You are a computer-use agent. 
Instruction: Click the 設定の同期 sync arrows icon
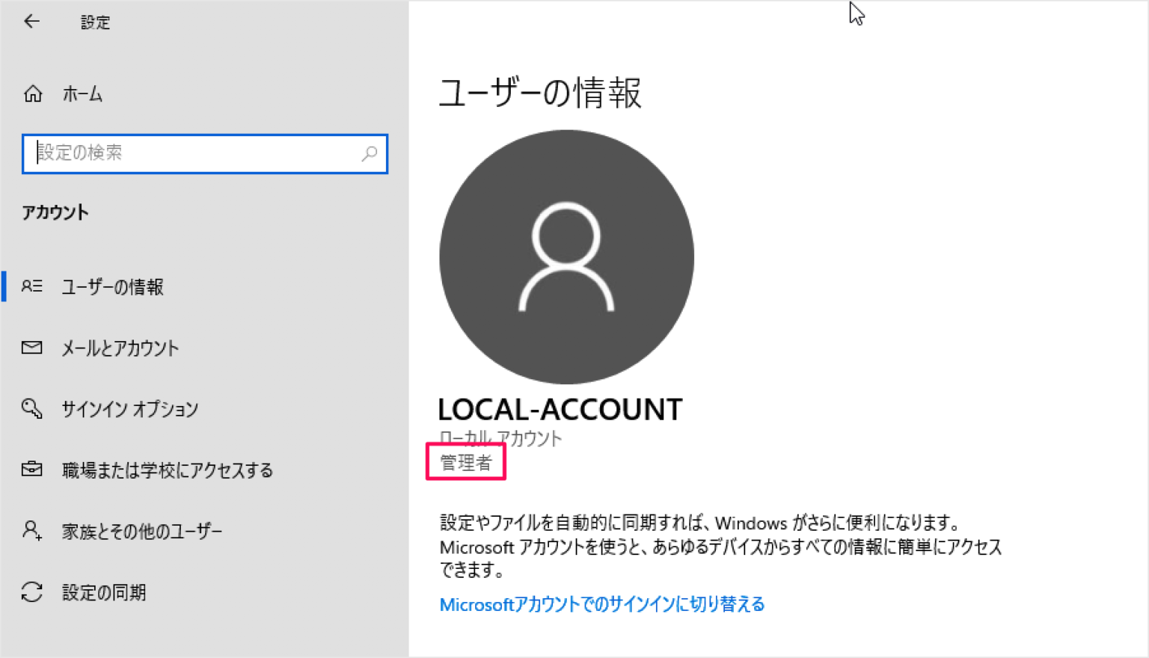pyautogui.click(x=31, y=591)
